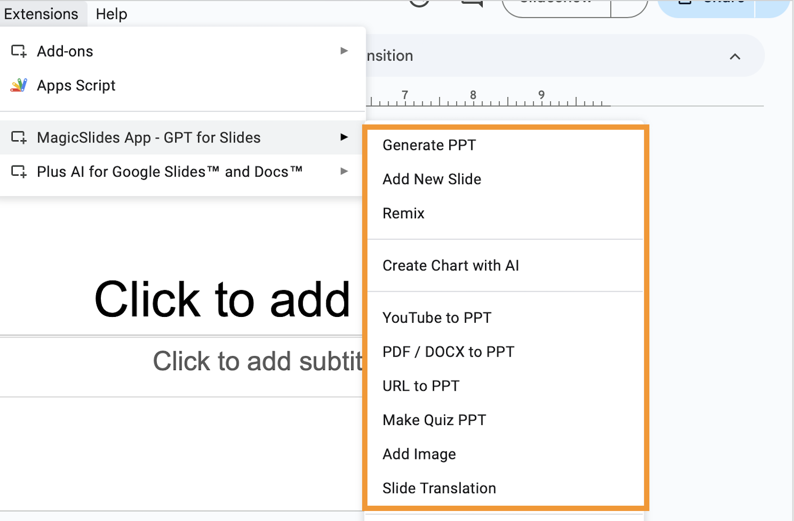Click the slide title placeholder 'Click to add'
This screenshot has height=521, width=794.
pyautogui.click(x=222, y=300)
